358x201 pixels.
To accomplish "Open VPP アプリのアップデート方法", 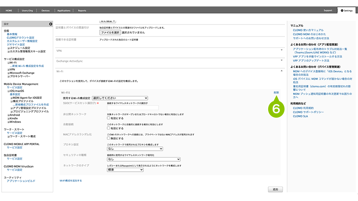I will coord(311,61).
